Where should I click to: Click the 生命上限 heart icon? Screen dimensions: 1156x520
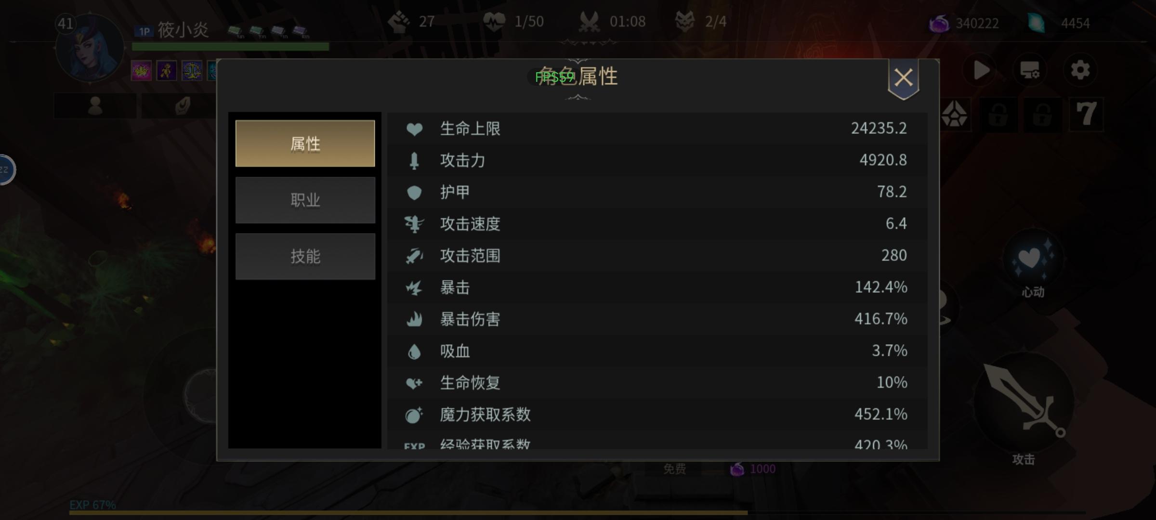[x=414, y=129]
